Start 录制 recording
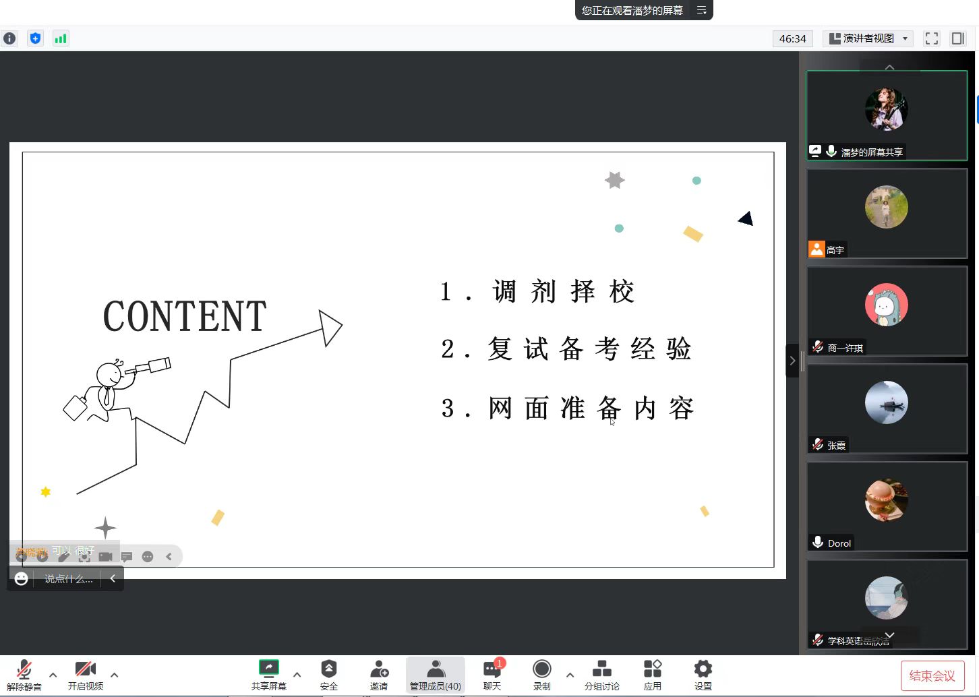 click(541, 674)
